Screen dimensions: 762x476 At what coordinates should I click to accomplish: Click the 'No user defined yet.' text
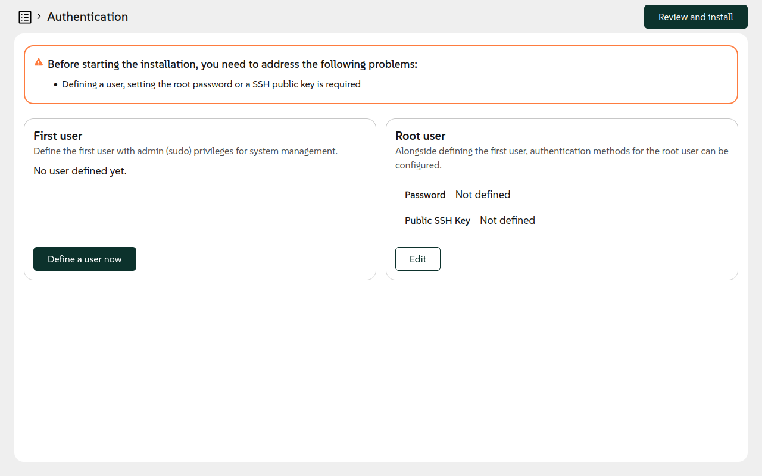(x=80, y=171)
